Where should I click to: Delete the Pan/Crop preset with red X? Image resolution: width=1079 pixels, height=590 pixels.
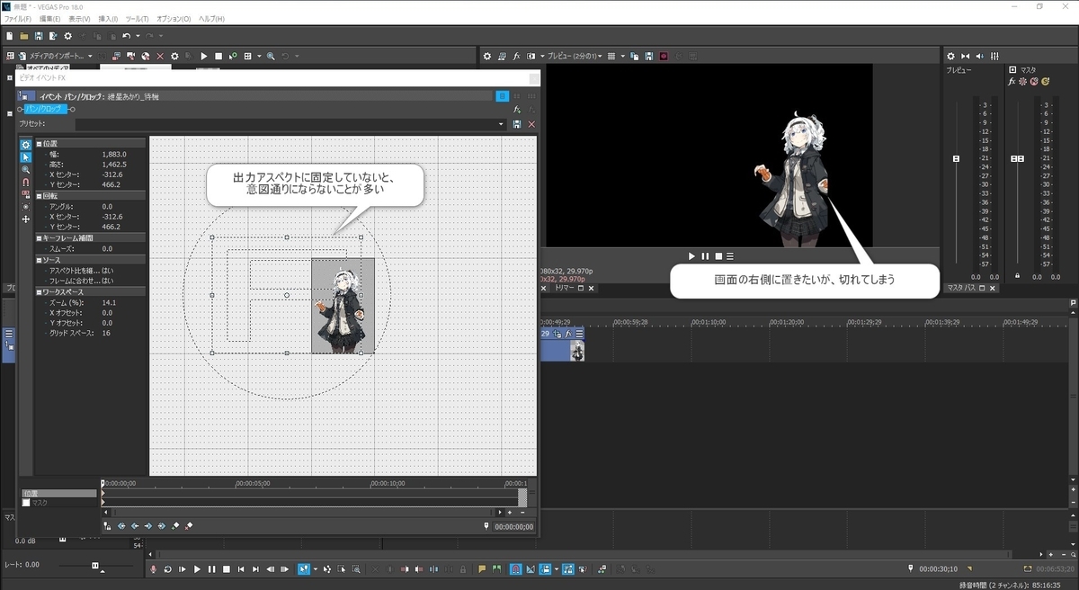tap(531, 124)
